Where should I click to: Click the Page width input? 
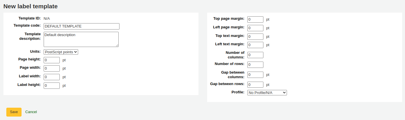pos(52,68)
